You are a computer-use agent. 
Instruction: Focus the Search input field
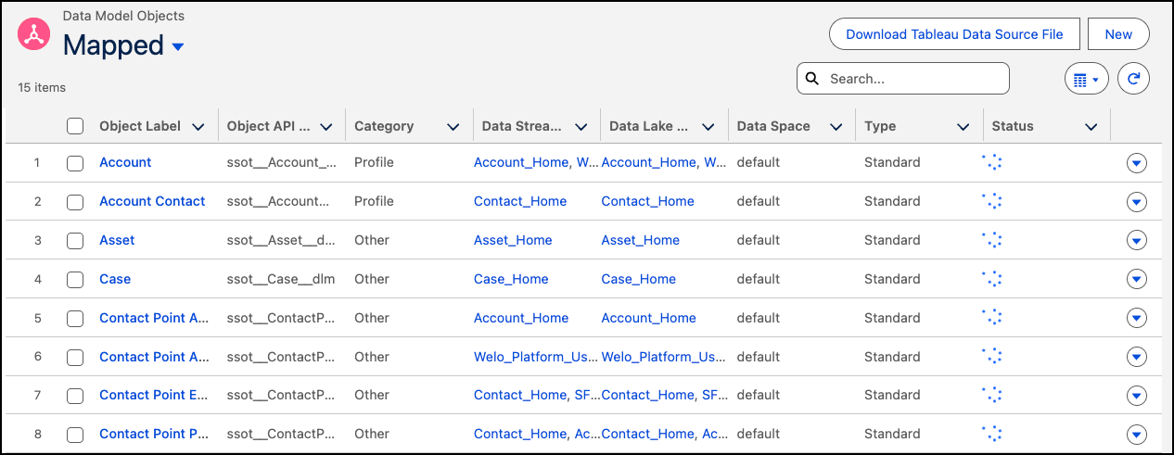[913, 79]
